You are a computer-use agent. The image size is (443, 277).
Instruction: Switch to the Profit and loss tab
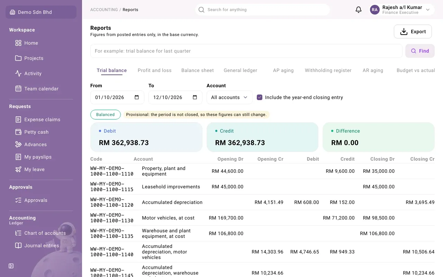coord(155,70)
